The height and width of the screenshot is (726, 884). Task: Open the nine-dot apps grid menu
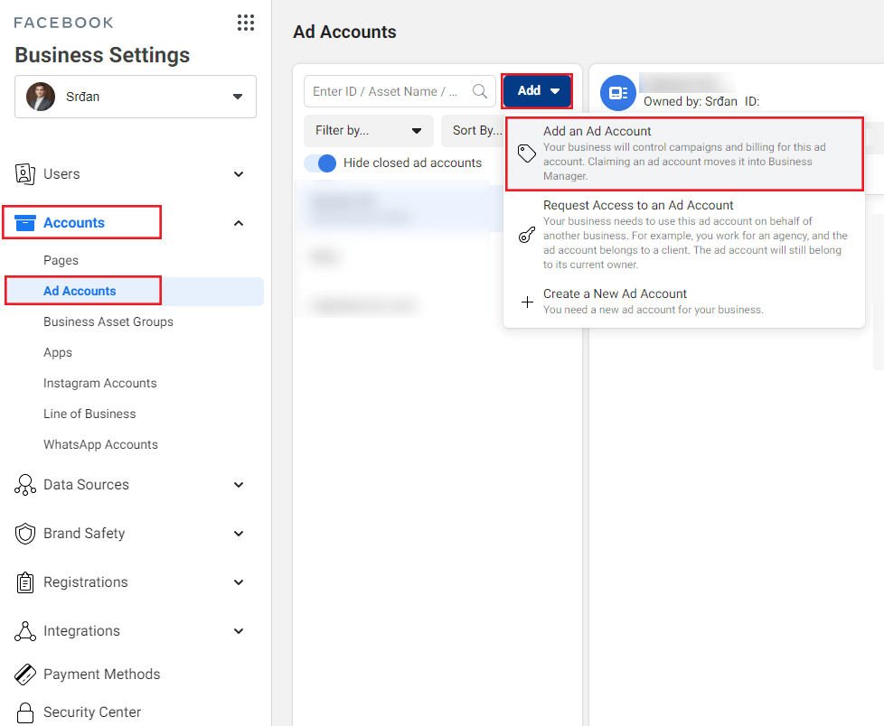coord(246,23)
